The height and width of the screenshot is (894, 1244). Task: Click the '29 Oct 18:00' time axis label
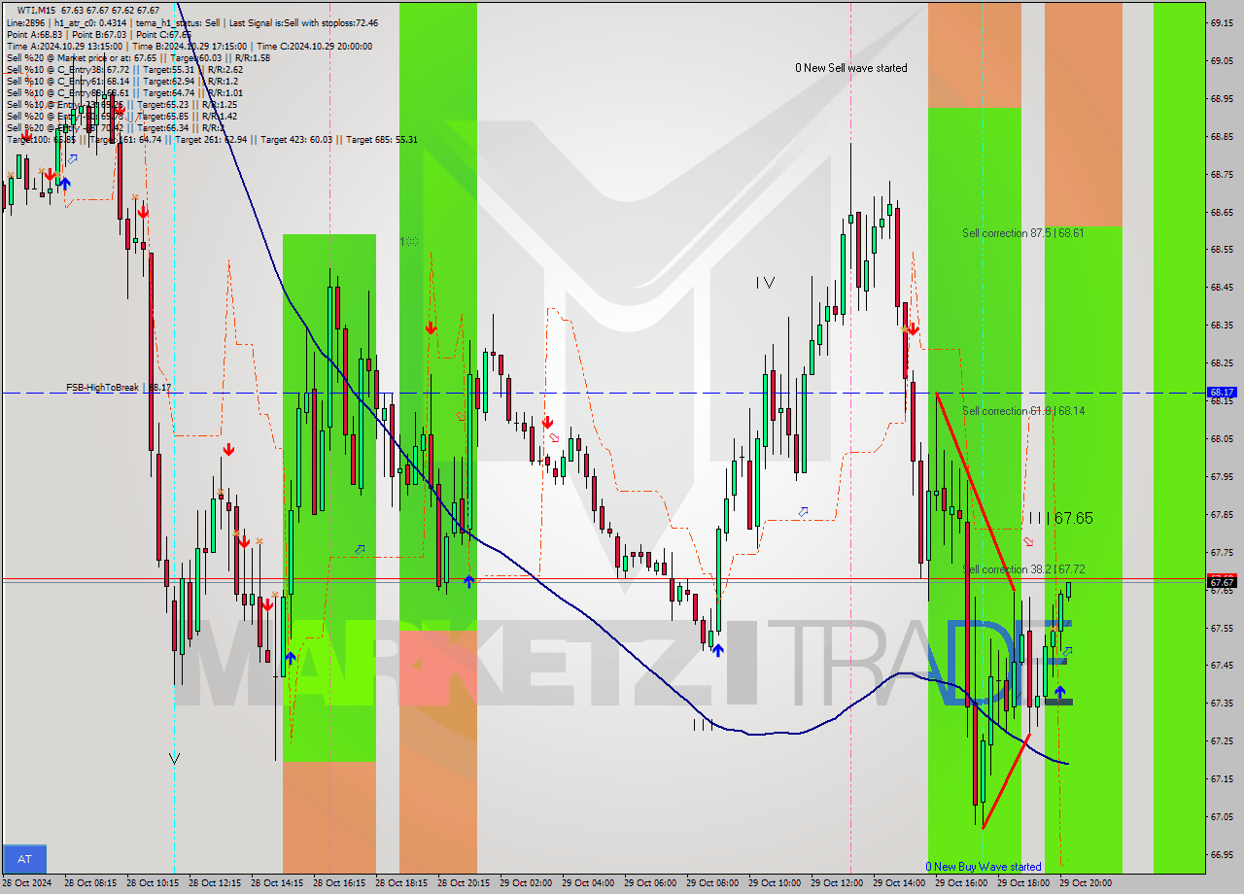click(x=1024, y=883)
